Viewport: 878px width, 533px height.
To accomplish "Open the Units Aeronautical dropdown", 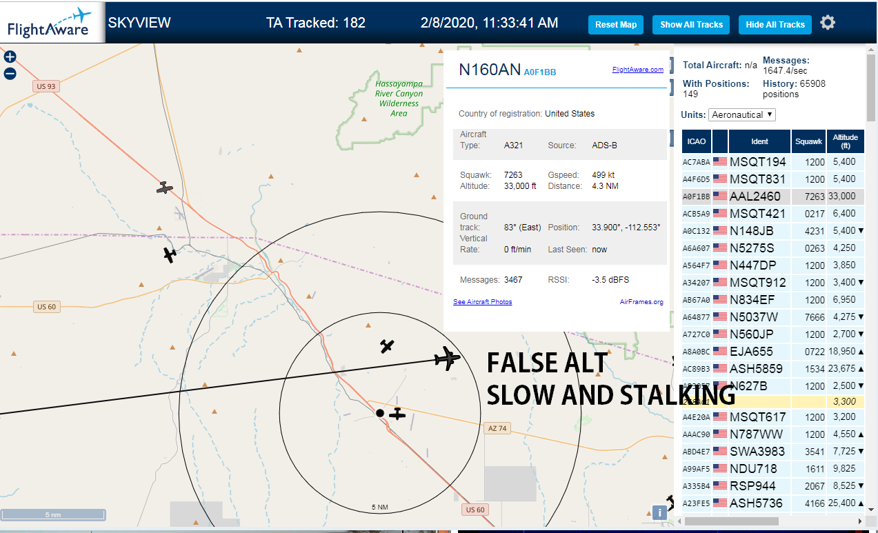I will pos(743,114).
